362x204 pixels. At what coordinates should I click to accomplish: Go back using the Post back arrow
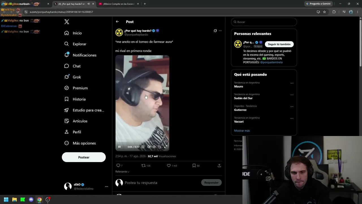[117, 22]
